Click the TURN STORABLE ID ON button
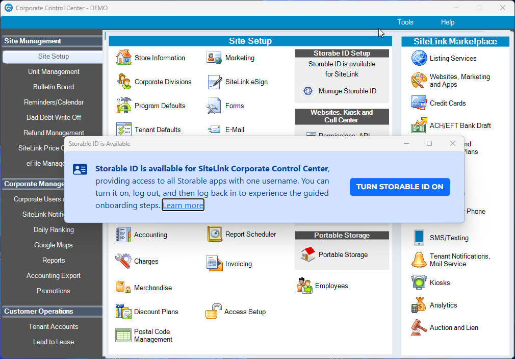Image resolution: width=515 pixels, height=359 pixels. click(x=400, y=187)
